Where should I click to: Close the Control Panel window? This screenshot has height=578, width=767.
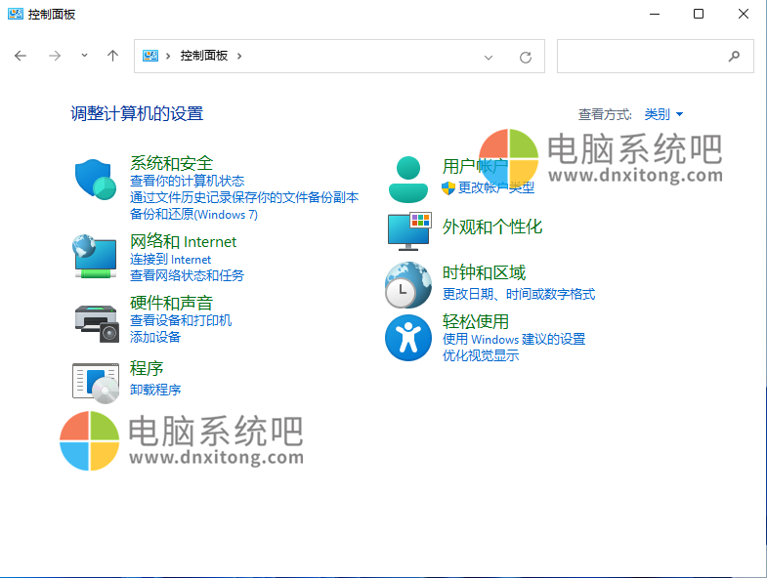point(743,14)
